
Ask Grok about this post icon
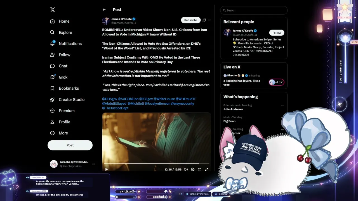204,20
